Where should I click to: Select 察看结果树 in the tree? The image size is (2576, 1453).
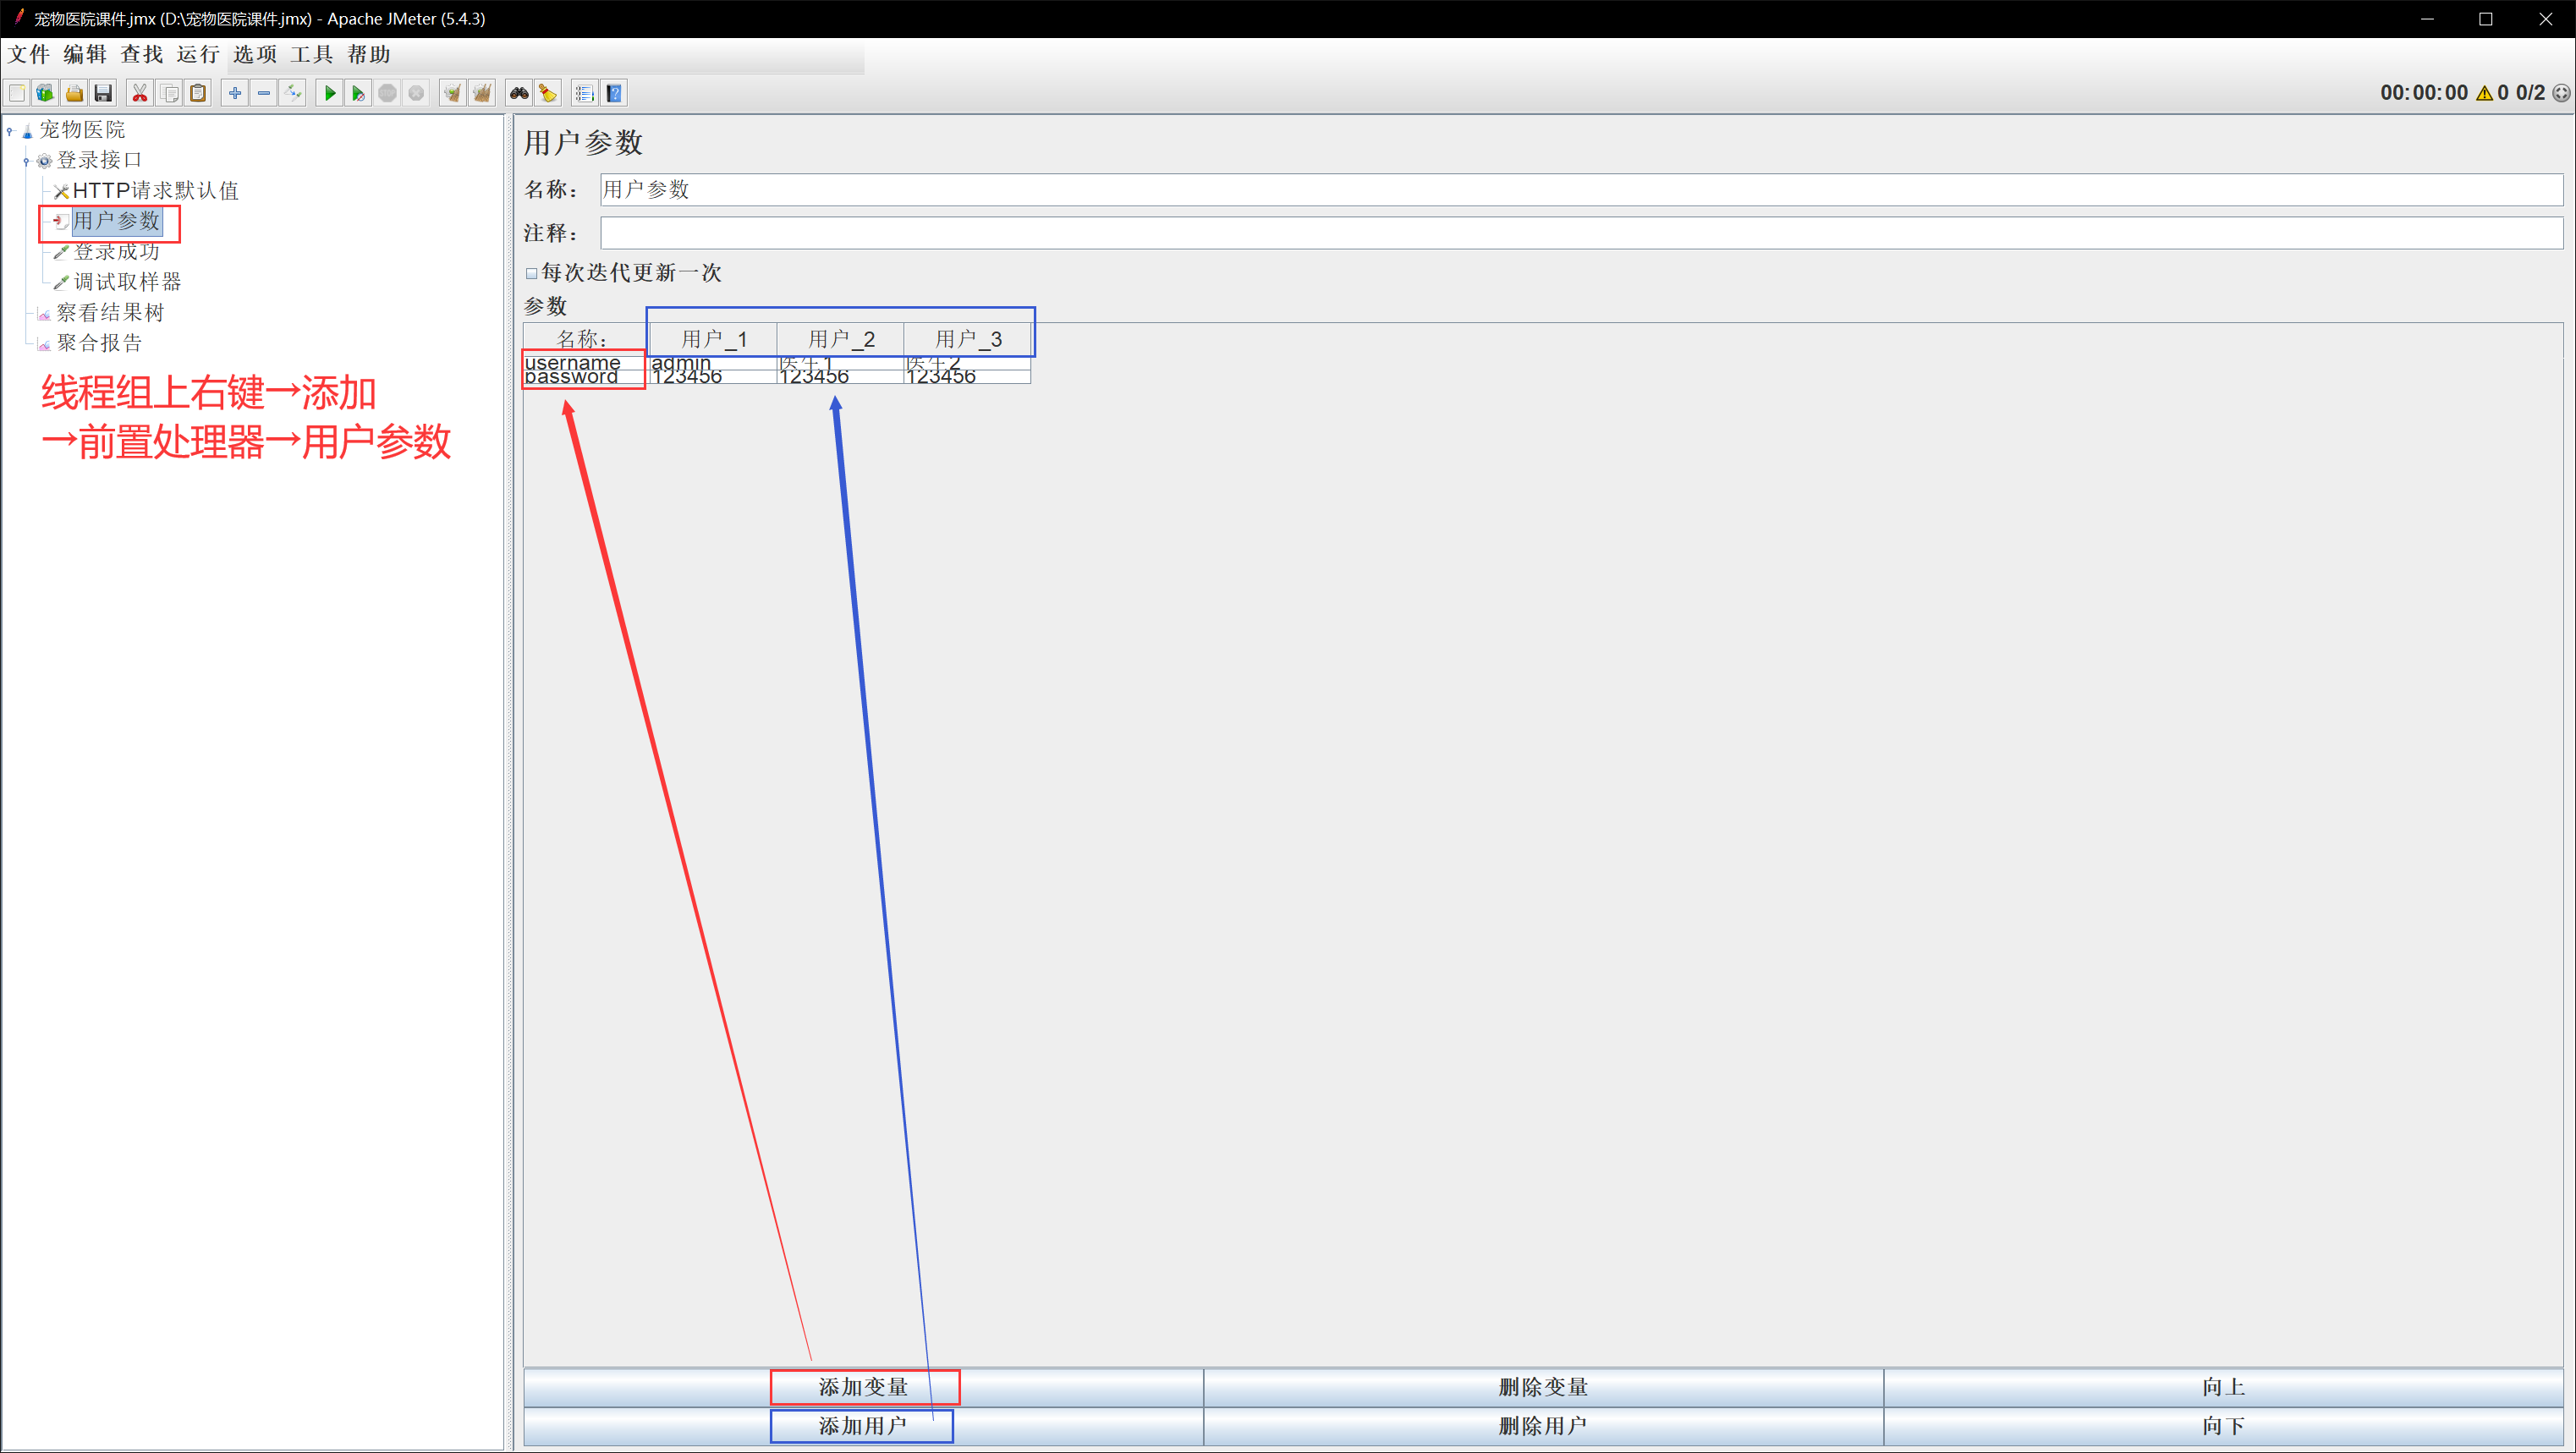click(x=109, y=313)
